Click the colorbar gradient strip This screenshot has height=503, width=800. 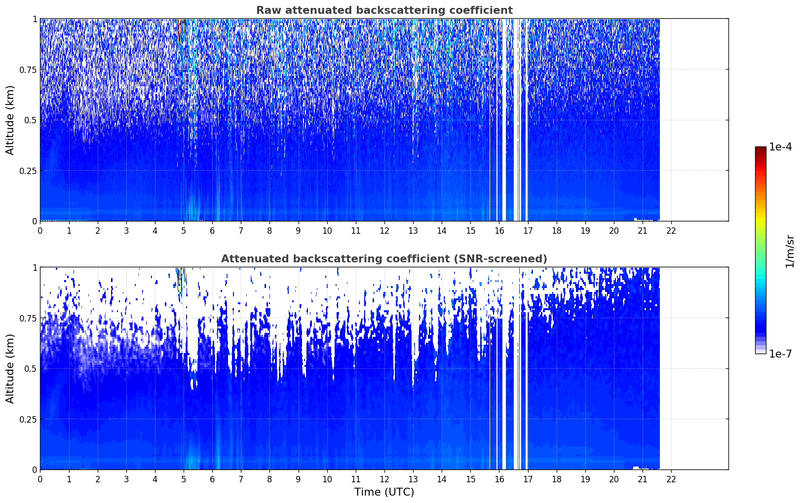(x=761, y=250)
